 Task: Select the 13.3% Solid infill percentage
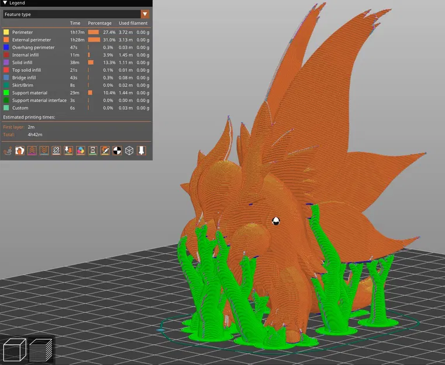[x=109, y=62]
